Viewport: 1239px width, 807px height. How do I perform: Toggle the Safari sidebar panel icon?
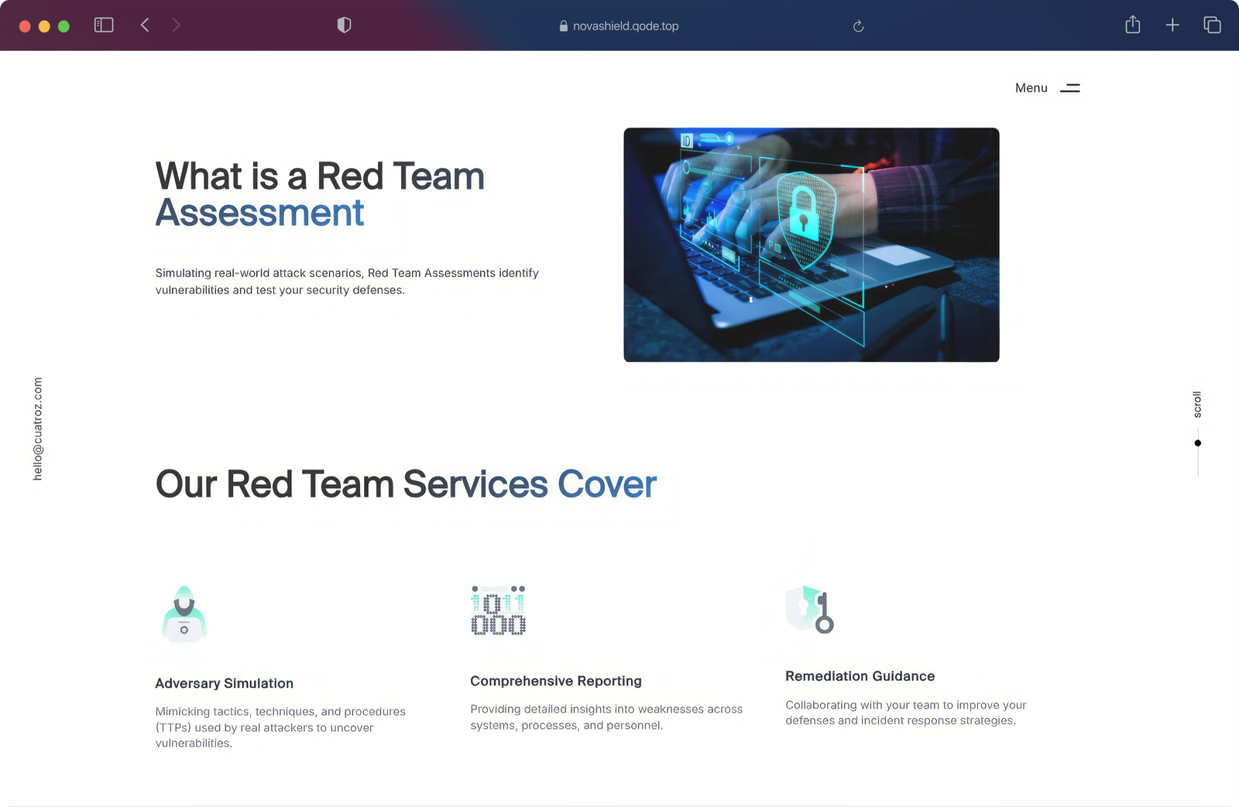pyautogui.click(x=104, y=26)
